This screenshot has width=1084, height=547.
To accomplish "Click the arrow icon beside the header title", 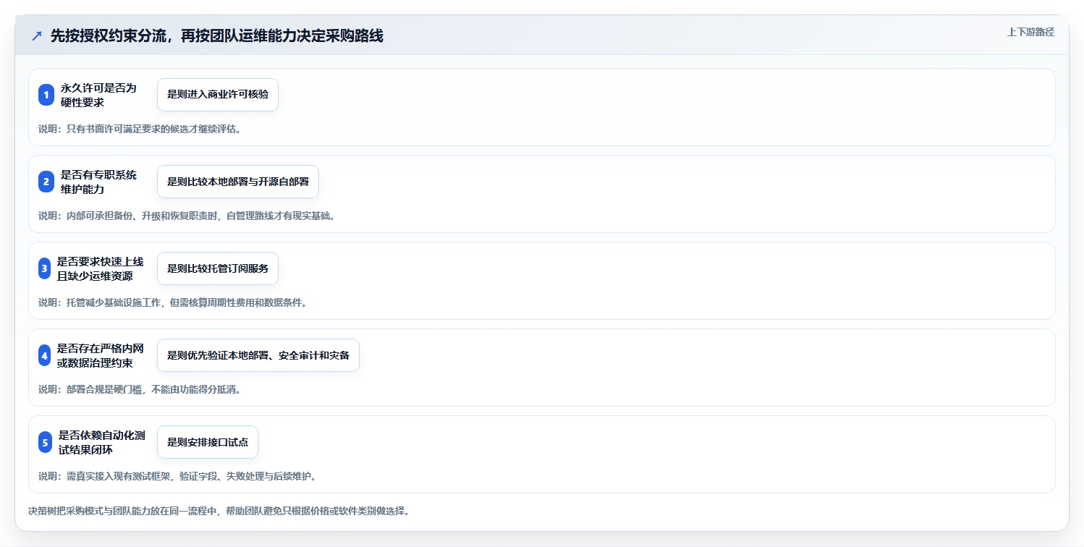I will click(x=37, y=36).
